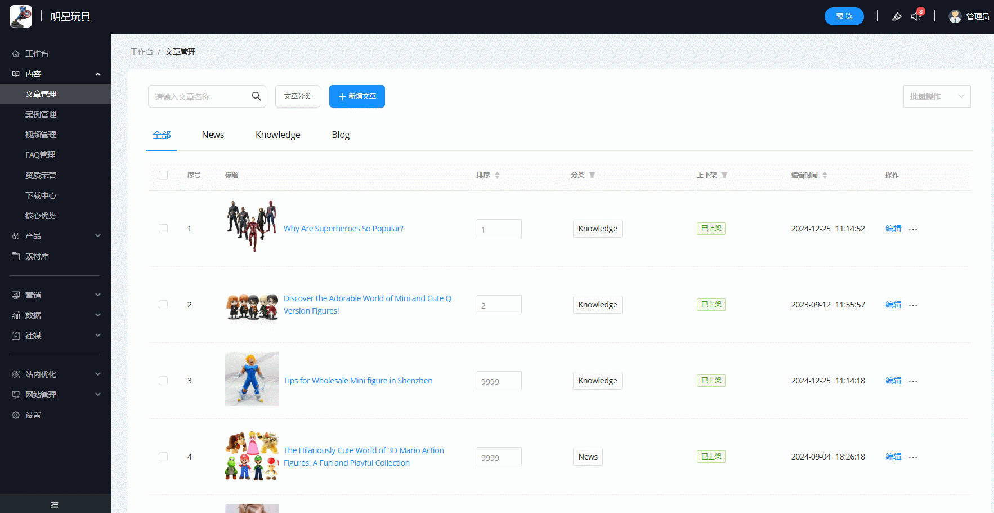
Task: Click the brush cleanup icon in header
Action: 896,16
